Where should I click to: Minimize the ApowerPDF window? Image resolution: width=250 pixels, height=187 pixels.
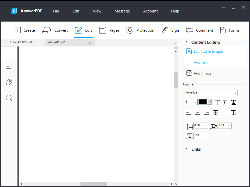(x=224, y=7)
